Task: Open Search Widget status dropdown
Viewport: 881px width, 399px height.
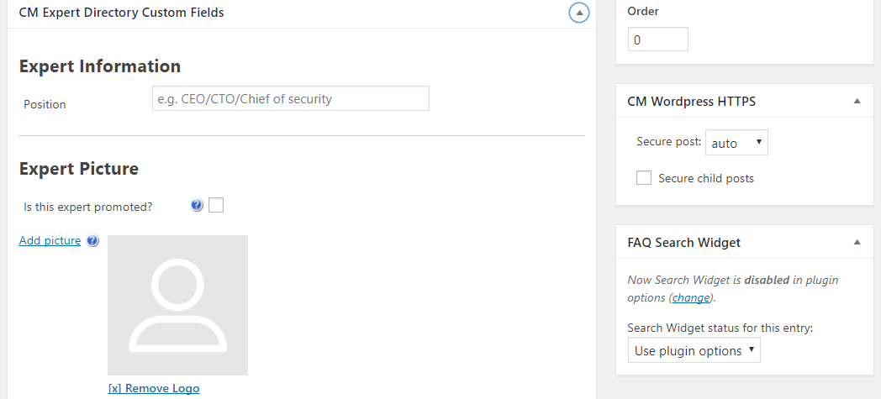Action: [x=694, y=350]
